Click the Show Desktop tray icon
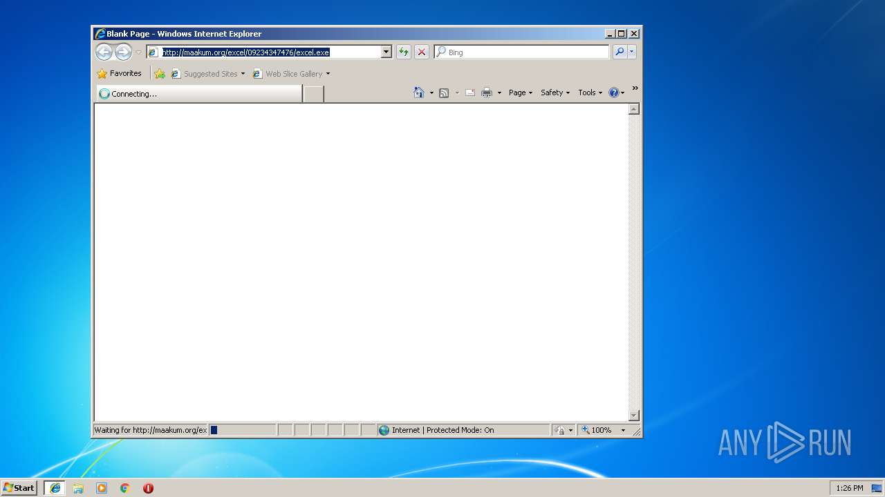The image size is (885, 497). click(x=877, y=488)
